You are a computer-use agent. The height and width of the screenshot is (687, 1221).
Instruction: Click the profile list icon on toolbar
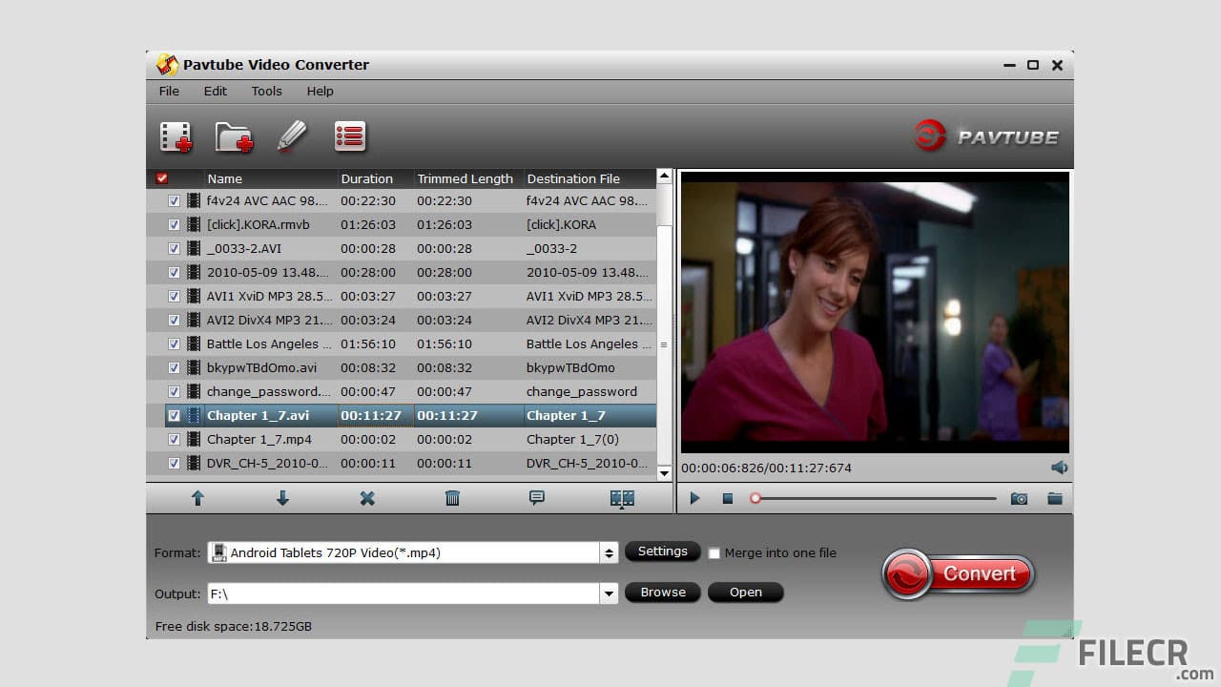[349, 135]
